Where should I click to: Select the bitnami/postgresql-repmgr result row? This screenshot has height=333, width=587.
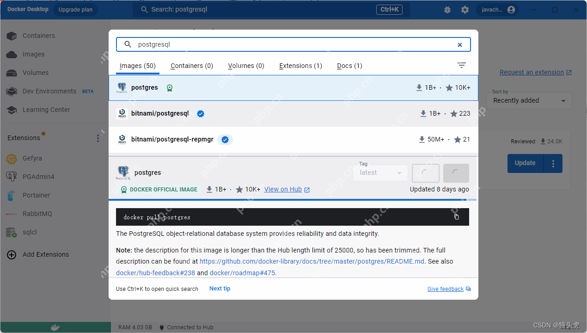point(293,140)
